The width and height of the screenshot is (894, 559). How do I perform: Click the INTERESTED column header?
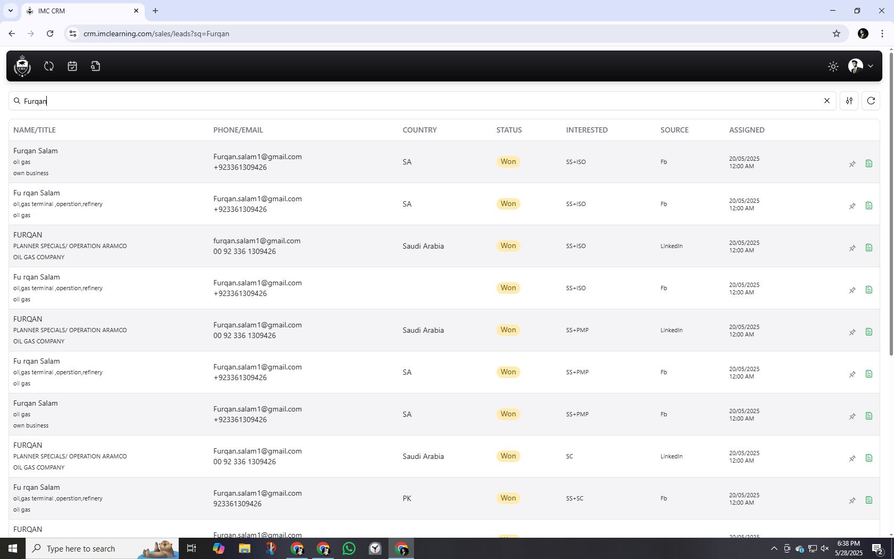coord(587,130)
